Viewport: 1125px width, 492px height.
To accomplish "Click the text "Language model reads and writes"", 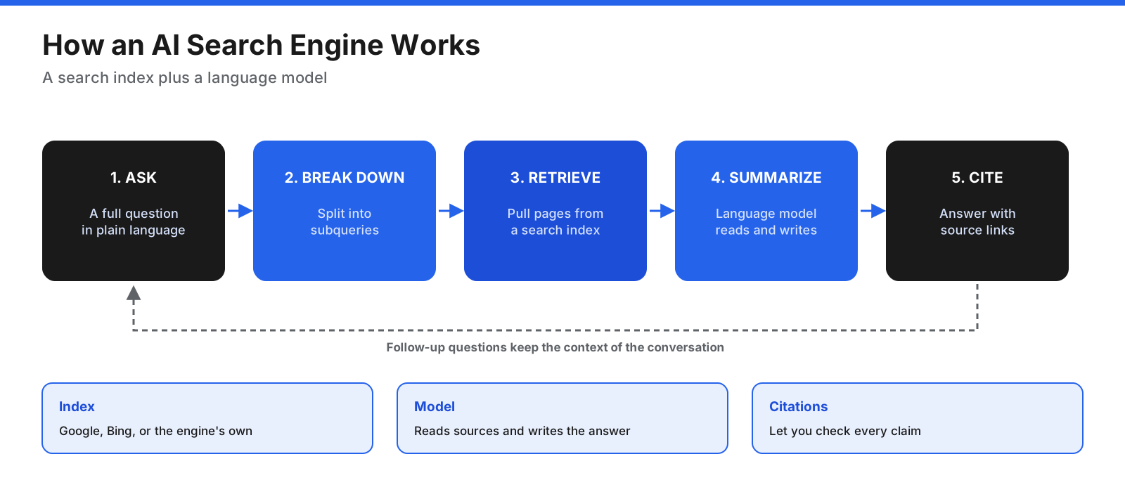I will coord(766,222).
